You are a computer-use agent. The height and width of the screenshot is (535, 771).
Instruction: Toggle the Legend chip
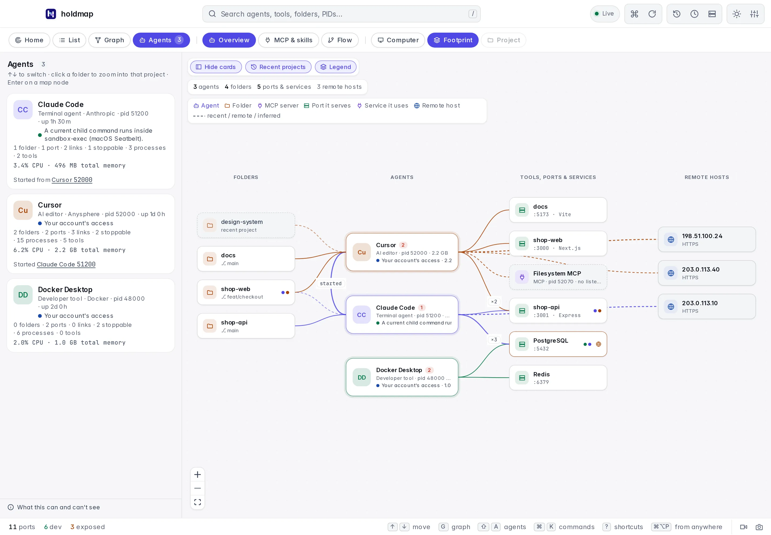point(335,67)
